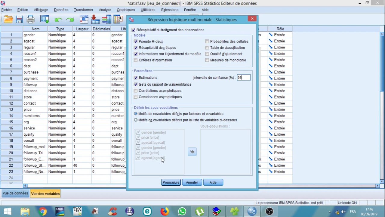Click the Intervalle de confiance input field
Screen dimensions: 385x217
click(x=244, y=77)
